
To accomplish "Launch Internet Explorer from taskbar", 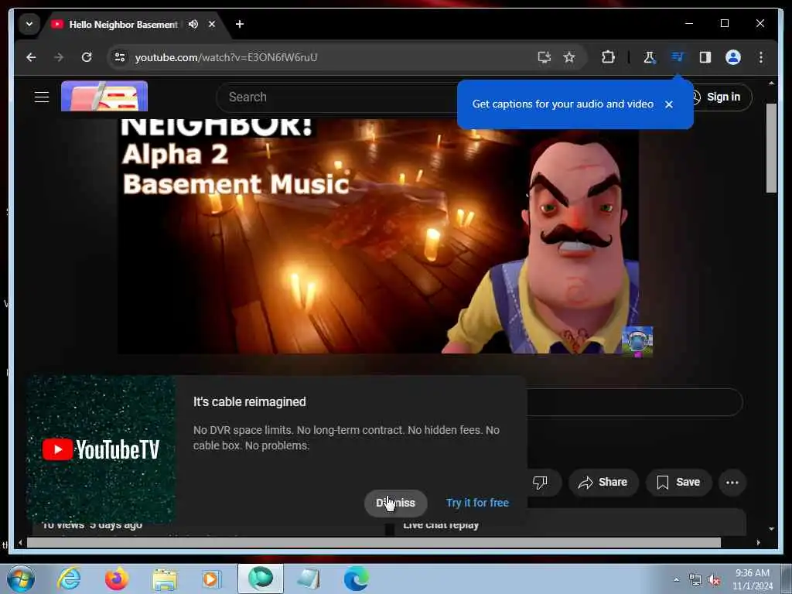I will 69,579.
